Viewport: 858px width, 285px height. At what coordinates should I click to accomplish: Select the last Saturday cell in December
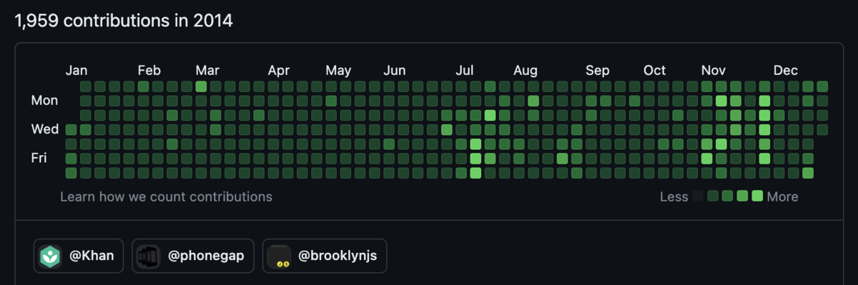pos(808,173)
